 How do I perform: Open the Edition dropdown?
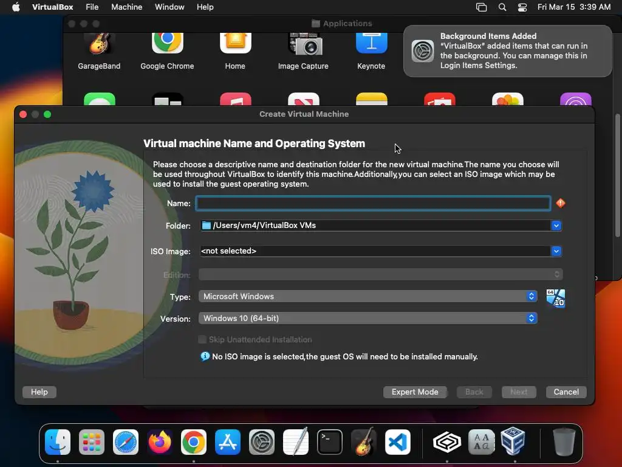coord(380,274)
